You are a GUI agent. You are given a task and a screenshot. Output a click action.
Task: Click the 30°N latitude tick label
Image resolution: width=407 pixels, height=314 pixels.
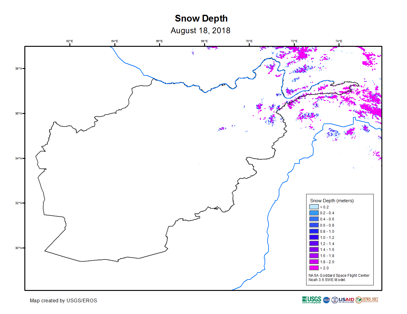tap(18, 248)
